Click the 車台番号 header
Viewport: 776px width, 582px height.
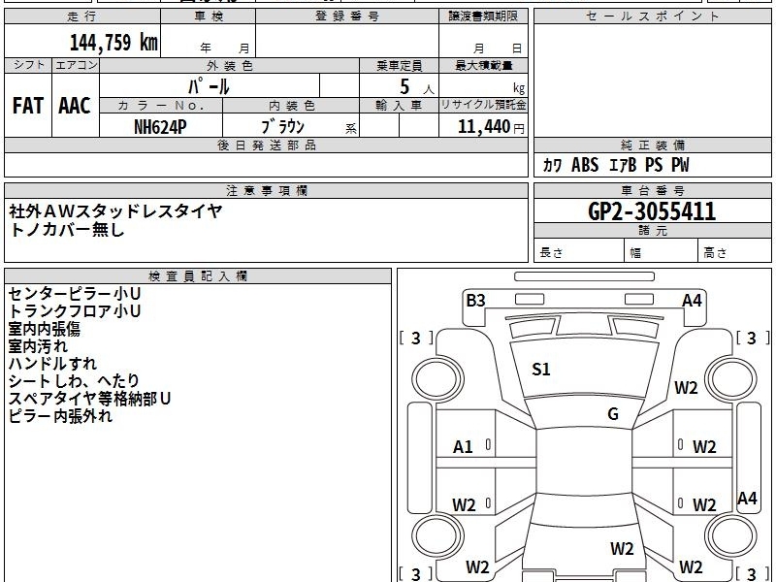tap(652, 190)
